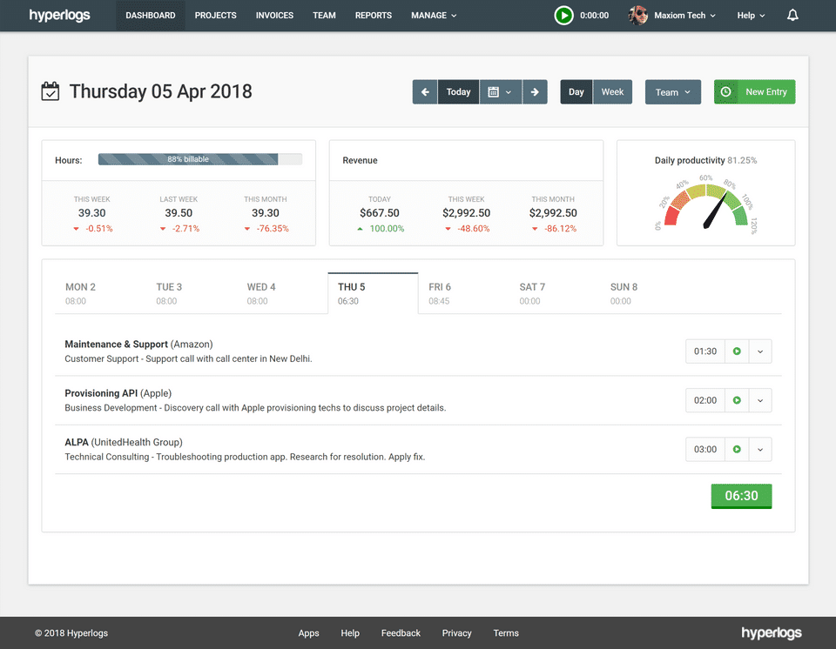Open the Manage dropdown menu
This screenshot has height=649, width=836.
[x=434, y=16]
